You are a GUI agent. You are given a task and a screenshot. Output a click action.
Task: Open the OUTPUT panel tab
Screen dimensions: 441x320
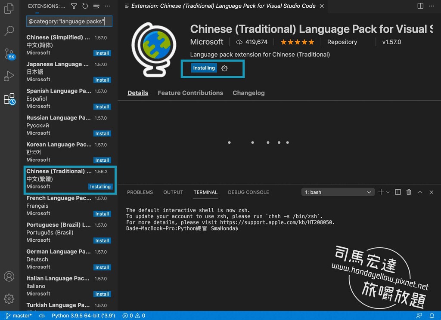click(x=173, y=192)
